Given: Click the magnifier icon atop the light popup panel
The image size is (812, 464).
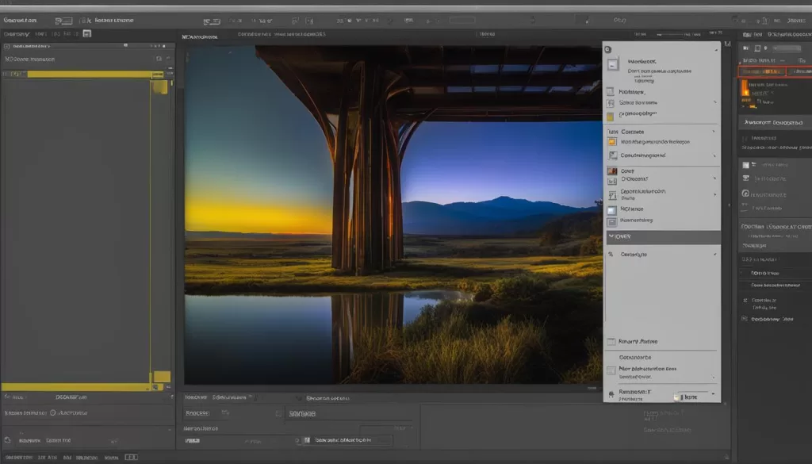Looking at the screenshot, I should click(608, 49).
